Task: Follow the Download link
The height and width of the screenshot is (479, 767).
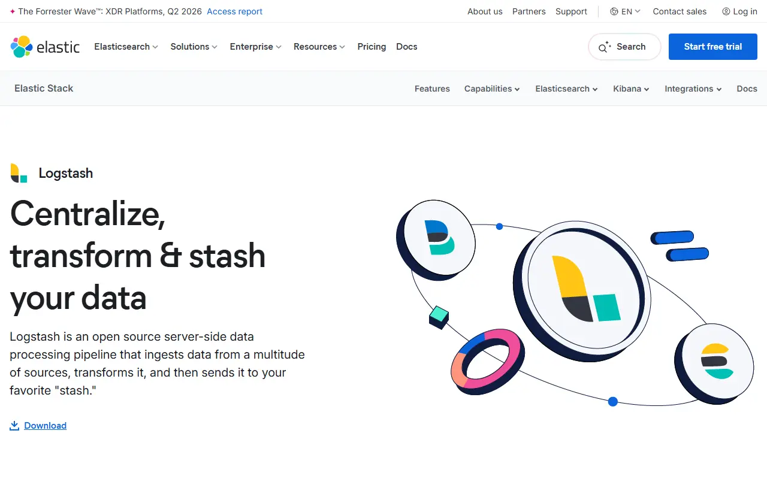Action: click(45, 426)
